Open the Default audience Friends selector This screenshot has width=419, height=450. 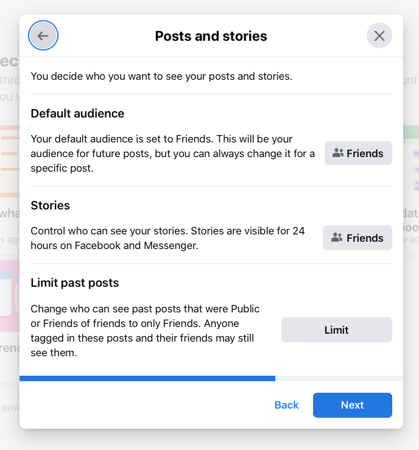[x=358, y=153]
